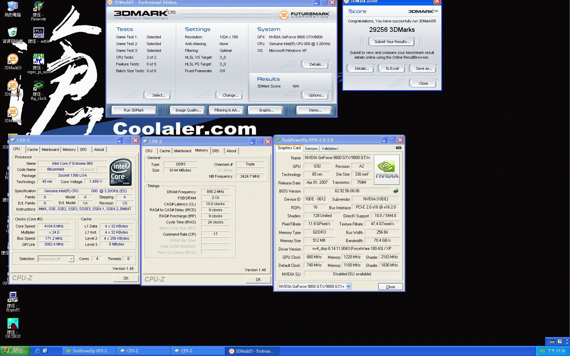570x356 pixels.
Task: Open About tab in left CPU-Z
Action: (x=99, y=150)
